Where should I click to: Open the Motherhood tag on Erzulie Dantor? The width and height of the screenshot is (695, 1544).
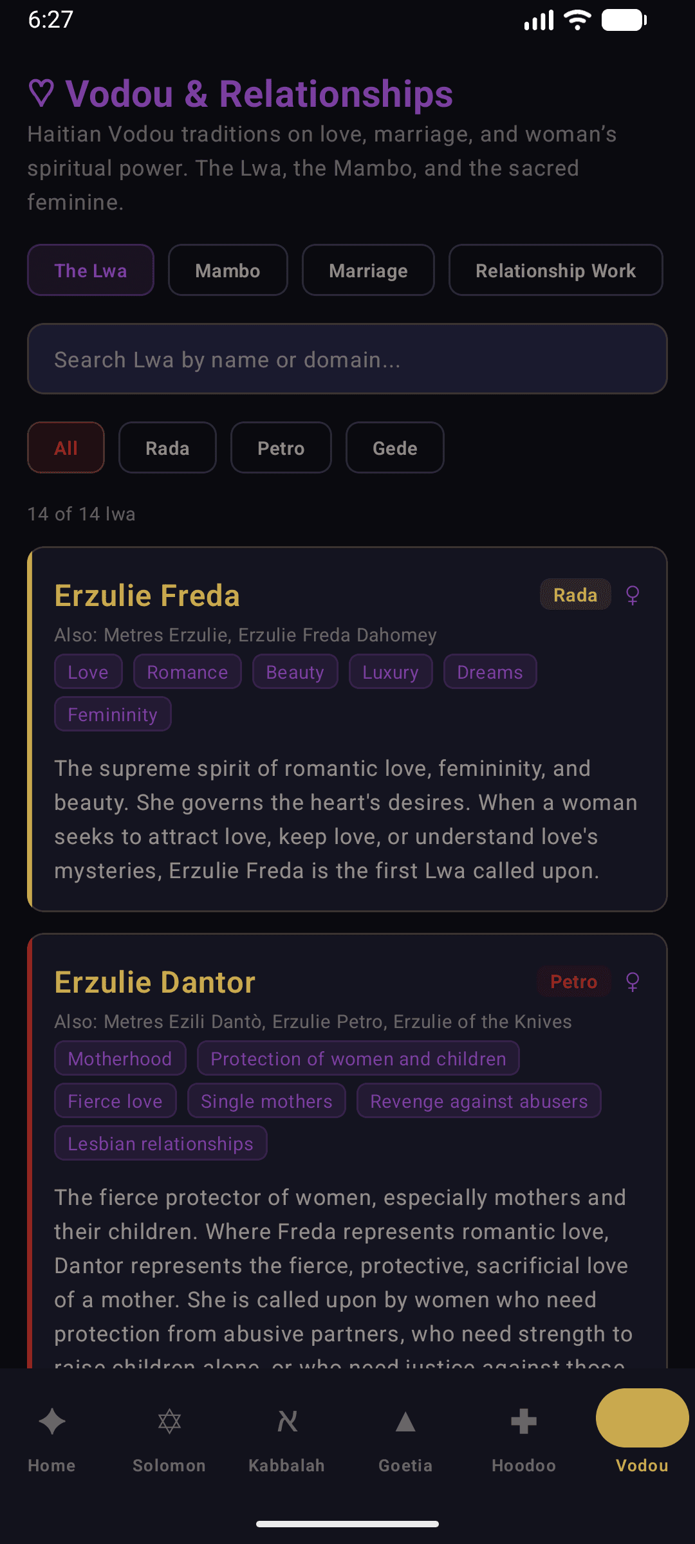(x=120, y=1058)
